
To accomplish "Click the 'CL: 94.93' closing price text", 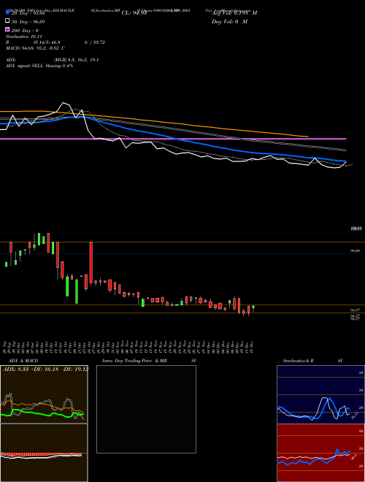I will [x=134, y=13].
